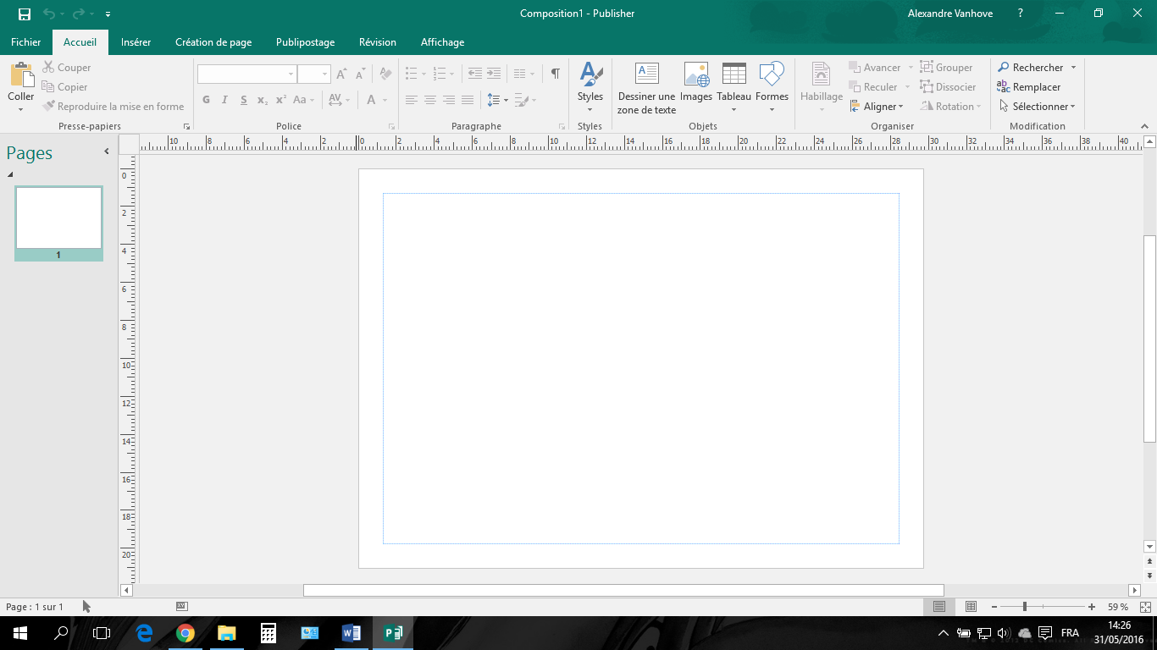Screen dimensions: 1157x650
Task: Toggle bold formatting (G)
Action: click(206, 100)
